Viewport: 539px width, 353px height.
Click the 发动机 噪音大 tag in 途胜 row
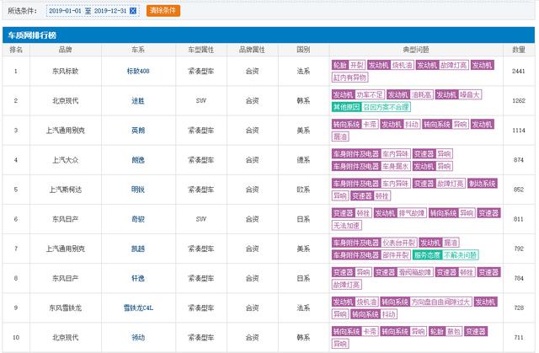[458, 94]
